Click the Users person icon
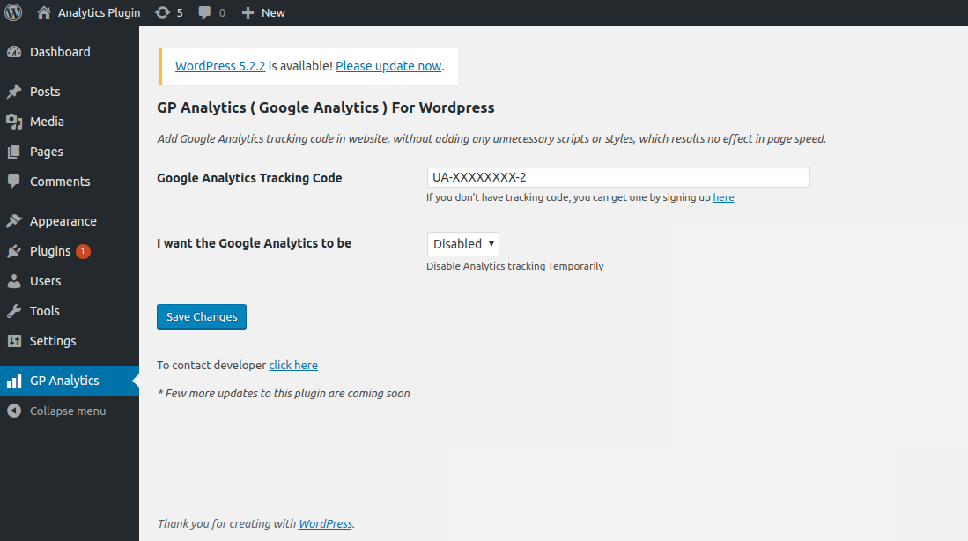 coord(14,281)
